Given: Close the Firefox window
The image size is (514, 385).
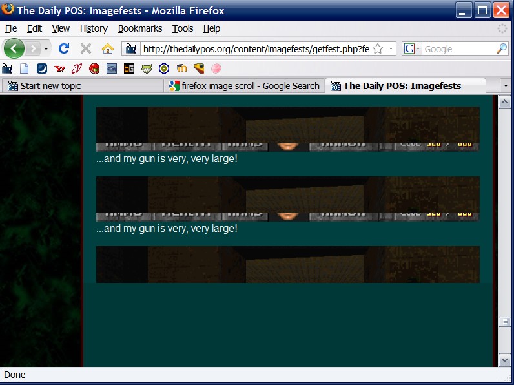Looking at the screenshot, I should 501,10.
